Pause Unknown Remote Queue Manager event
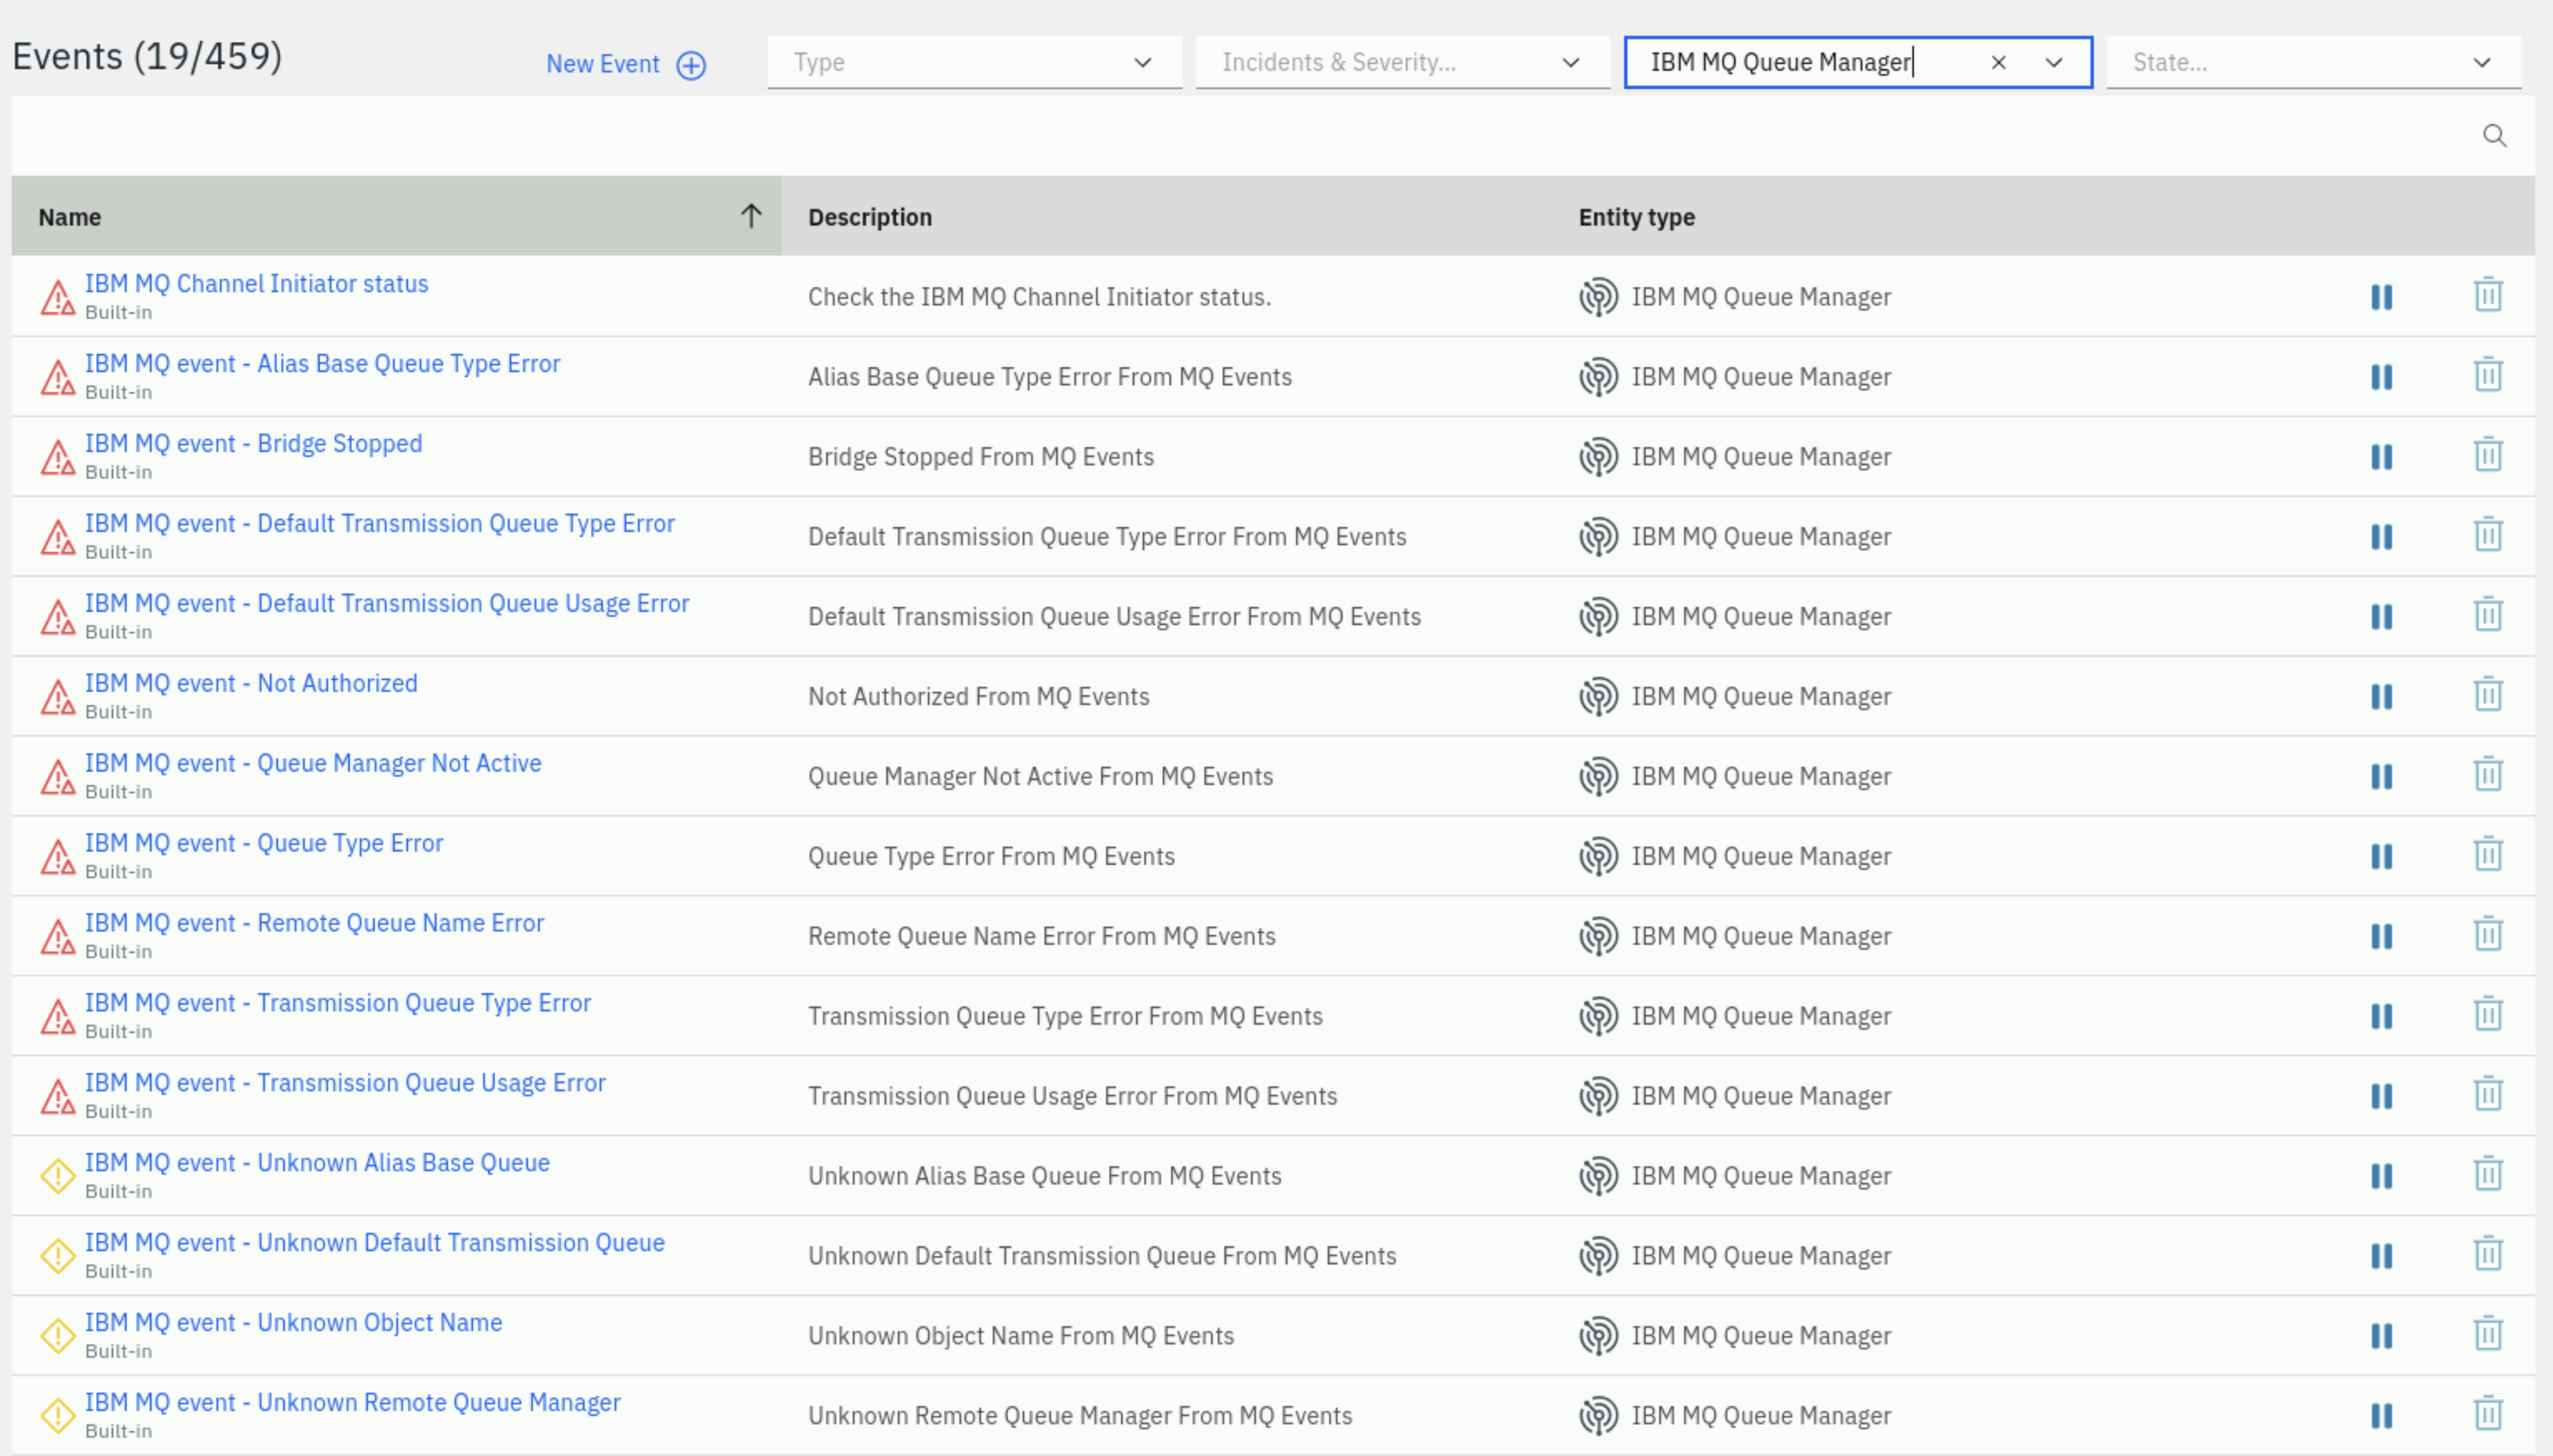 (2382, 1416)
